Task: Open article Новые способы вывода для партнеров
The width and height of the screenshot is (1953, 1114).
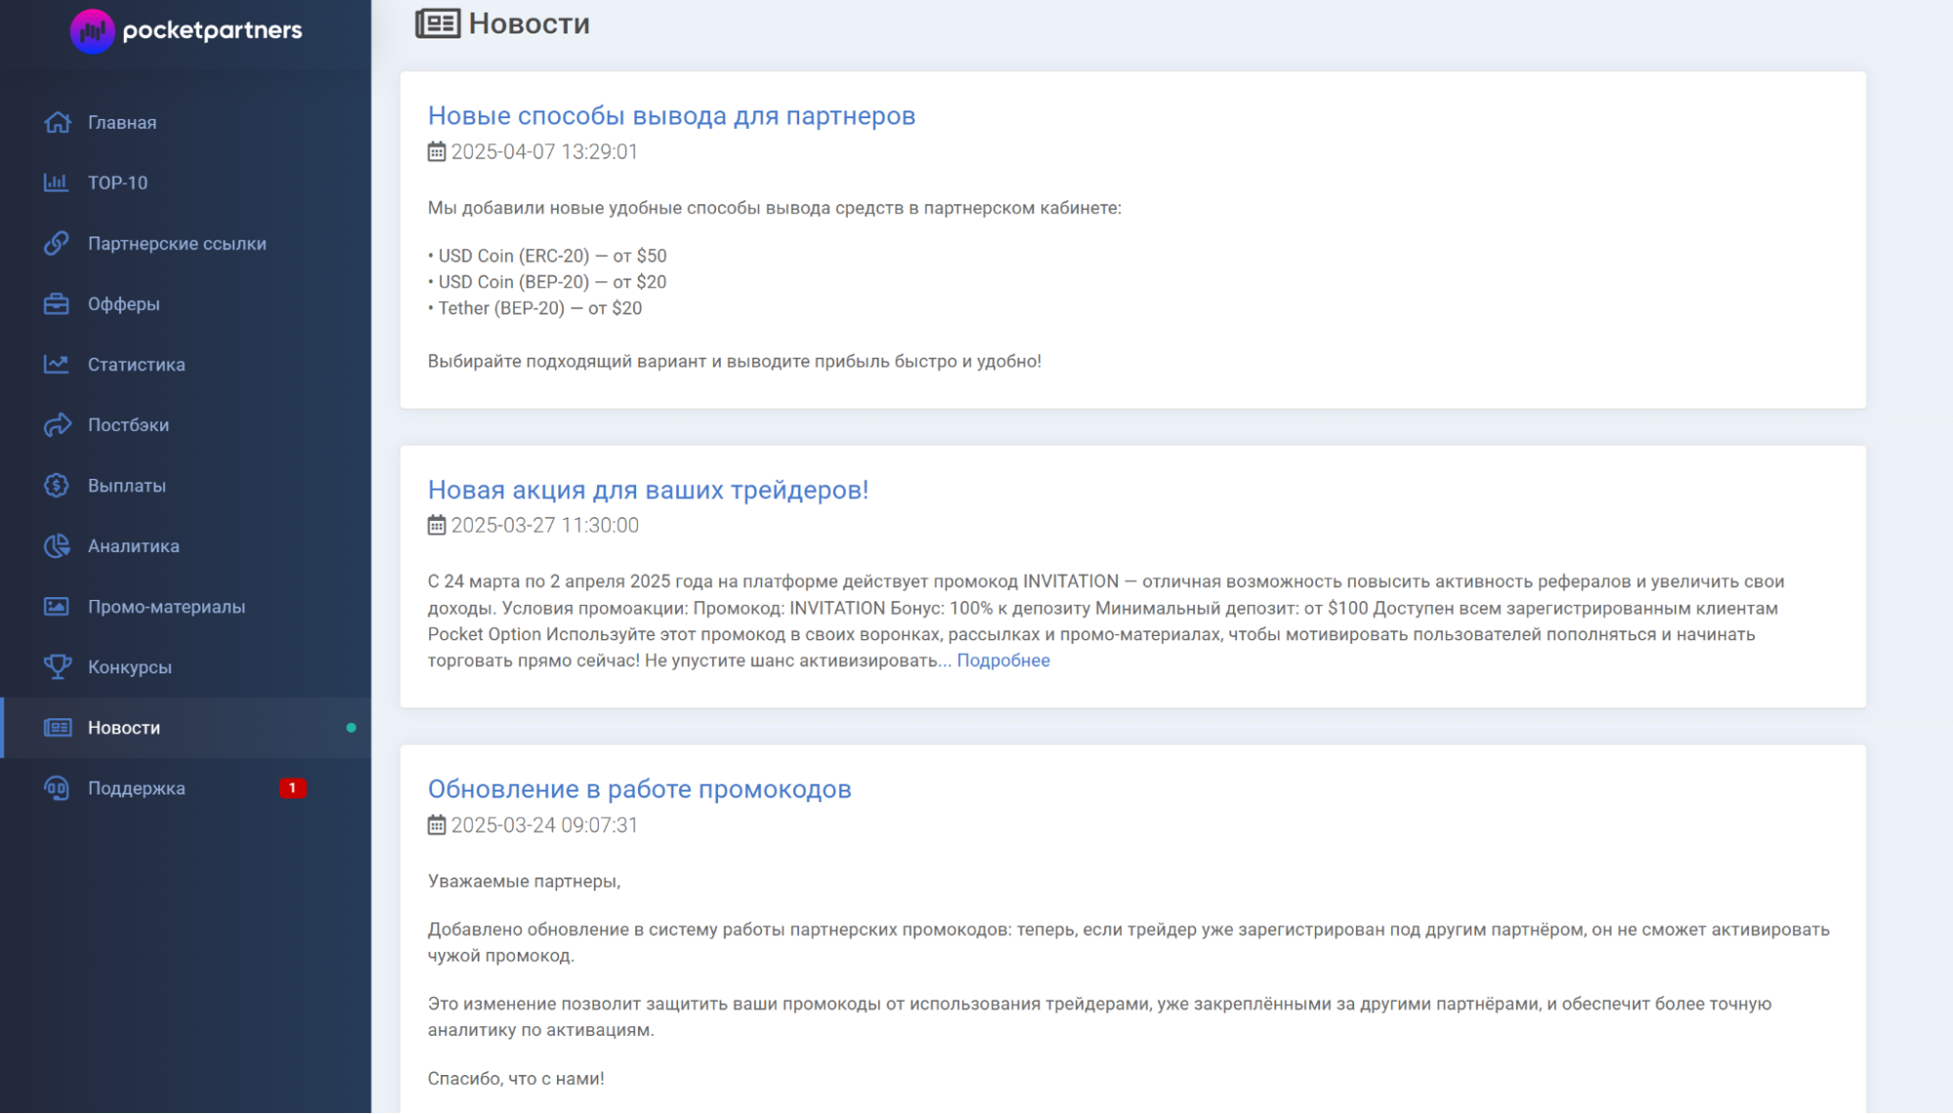Action: (x=671, y=116)
